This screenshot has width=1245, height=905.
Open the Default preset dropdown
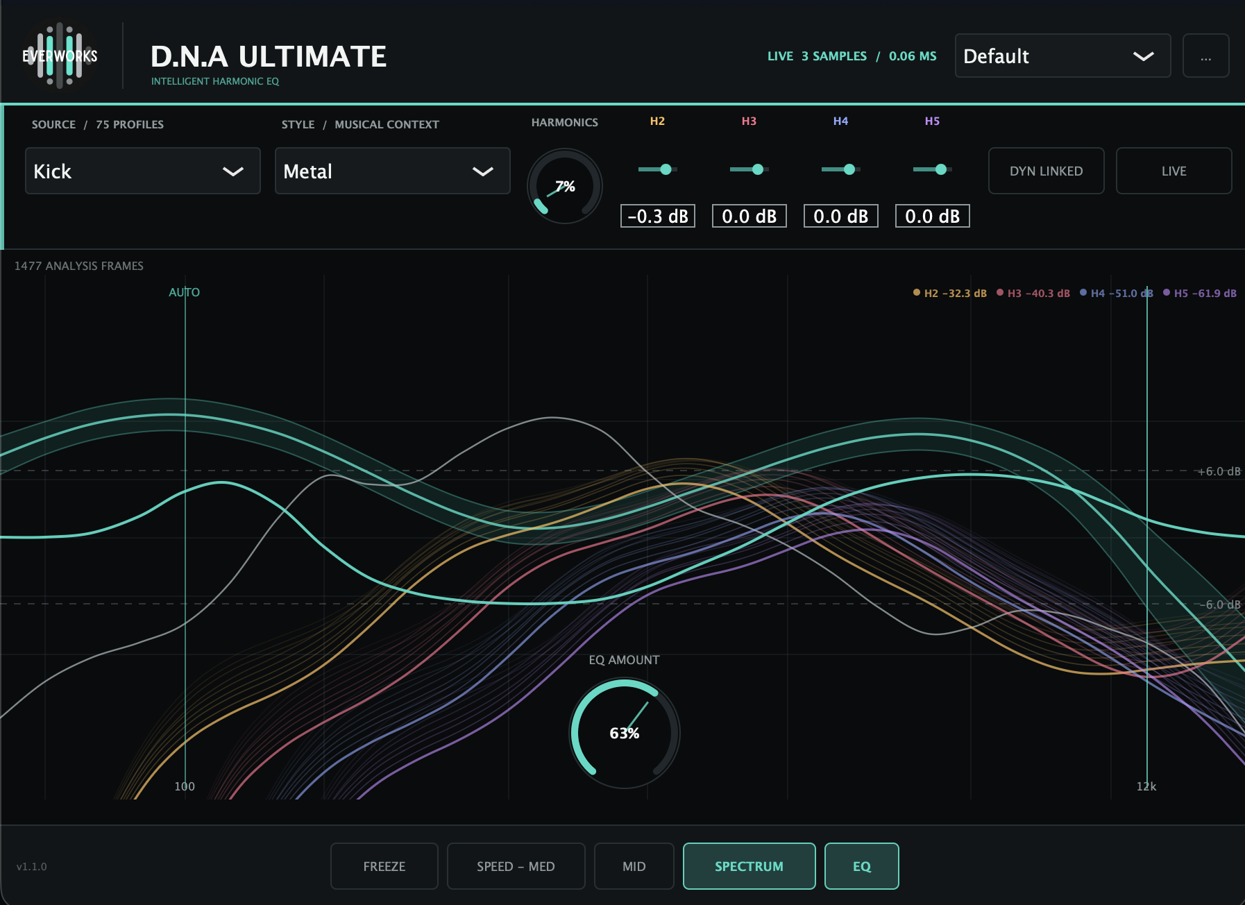point(1062,56)
